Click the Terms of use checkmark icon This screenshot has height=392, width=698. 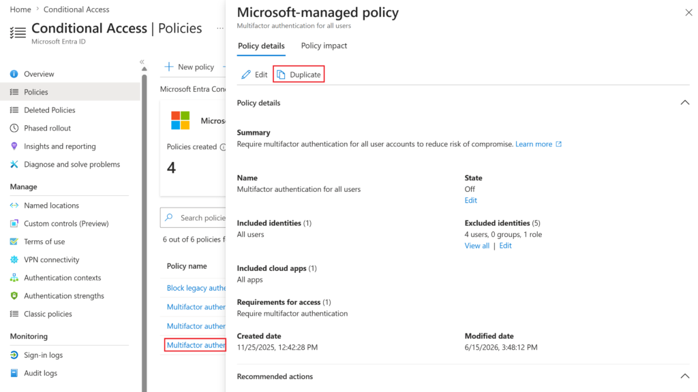[14, 242]
